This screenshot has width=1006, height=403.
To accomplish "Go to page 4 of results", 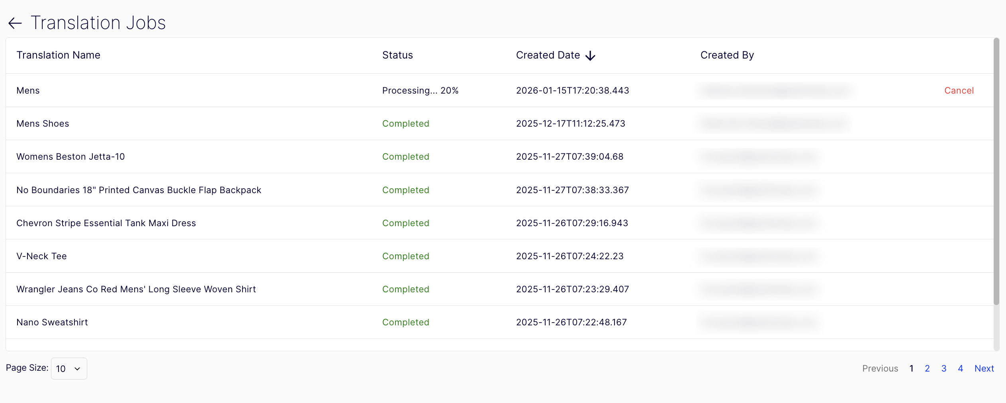I will (x=960, y=368).
